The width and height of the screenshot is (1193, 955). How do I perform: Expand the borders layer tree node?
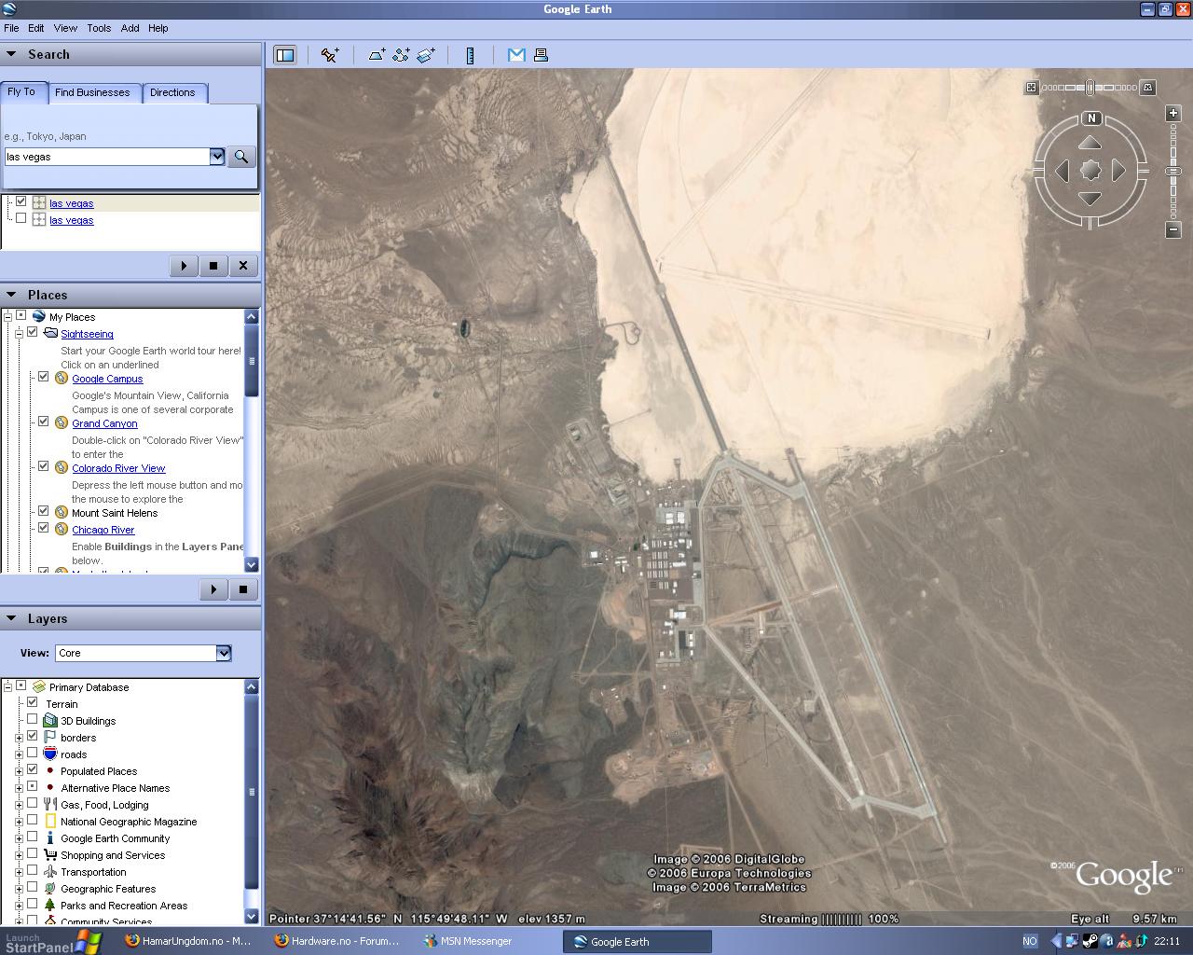[19, 738]
